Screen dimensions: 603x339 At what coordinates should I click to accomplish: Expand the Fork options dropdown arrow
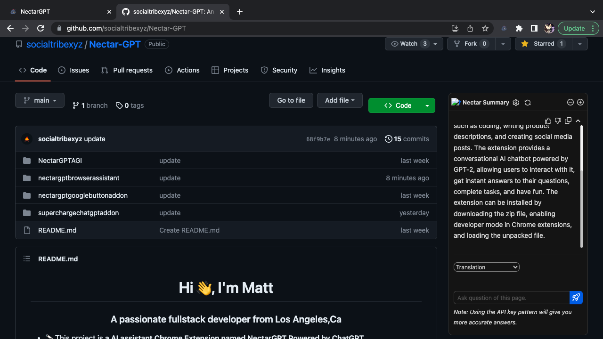(503, 44)
